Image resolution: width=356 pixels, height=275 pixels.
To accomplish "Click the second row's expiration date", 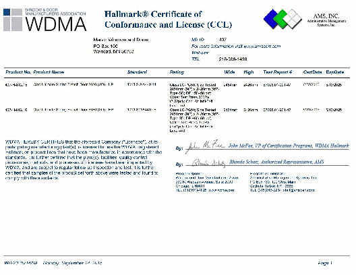I will [334, 110].
